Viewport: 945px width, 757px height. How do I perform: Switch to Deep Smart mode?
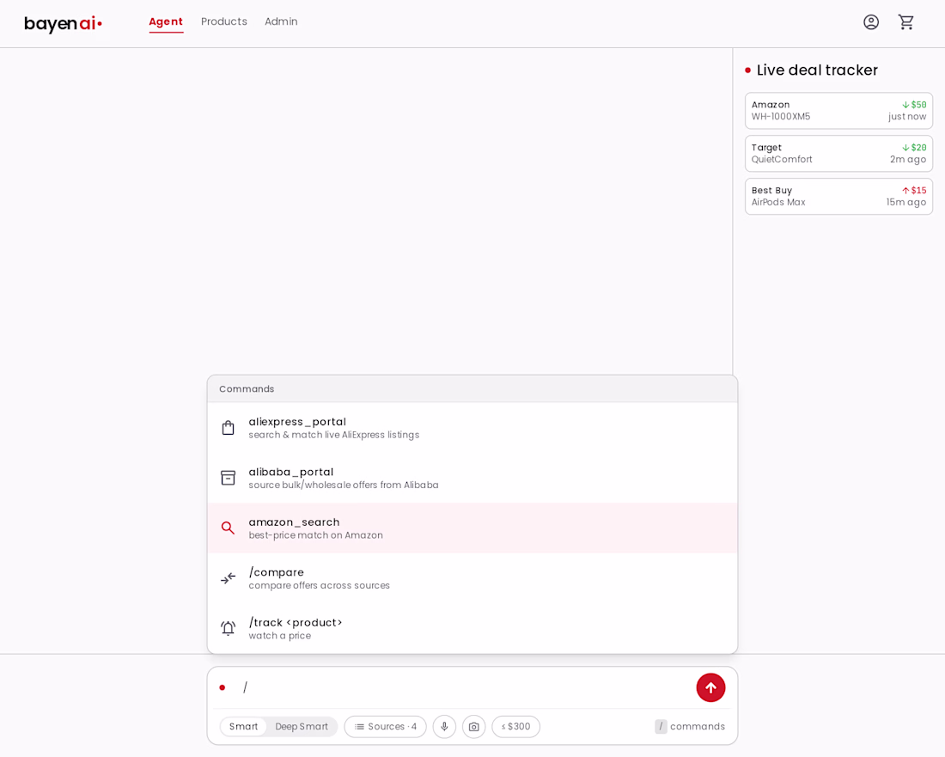click(x=302, y=726)
